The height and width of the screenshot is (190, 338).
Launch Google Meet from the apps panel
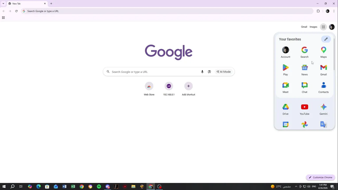285,88
